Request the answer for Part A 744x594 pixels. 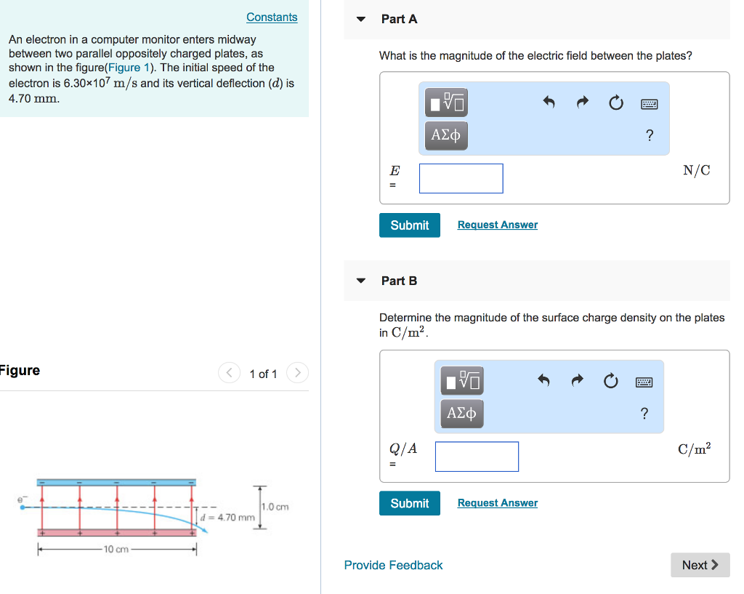497,225
